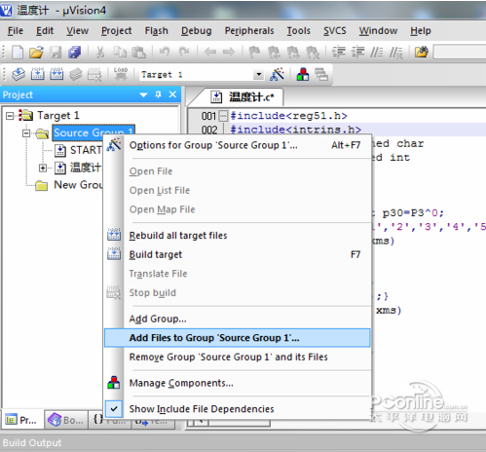
Task: Toggle bookmark flag icon in toolbar
Action: (254, 52)
